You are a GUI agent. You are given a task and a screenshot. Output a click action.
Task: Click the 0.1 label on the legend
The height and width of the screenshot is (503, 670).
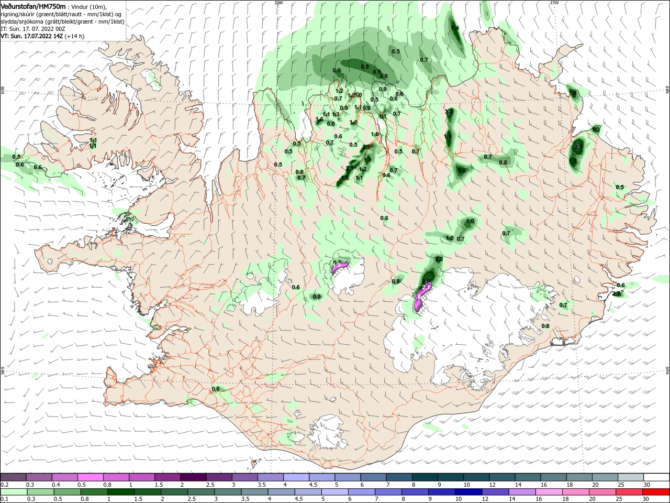[x=4, y=499]
